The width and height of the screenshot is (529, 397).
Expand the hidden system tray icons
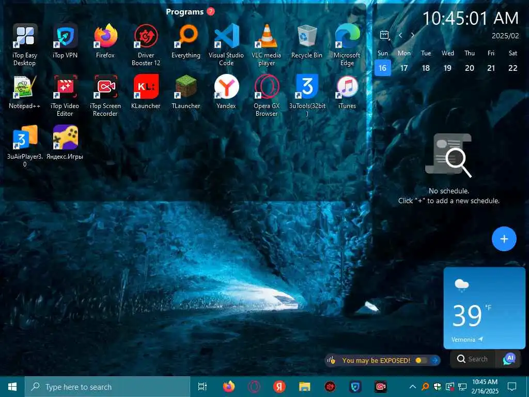(x=413, y=387)
